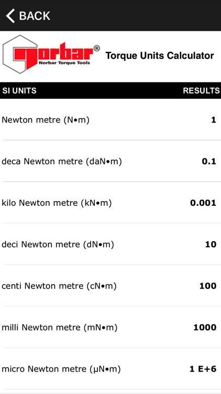Click the SI UNITS column header
This screenshot has width=221, height=394.
coord(19,90)
